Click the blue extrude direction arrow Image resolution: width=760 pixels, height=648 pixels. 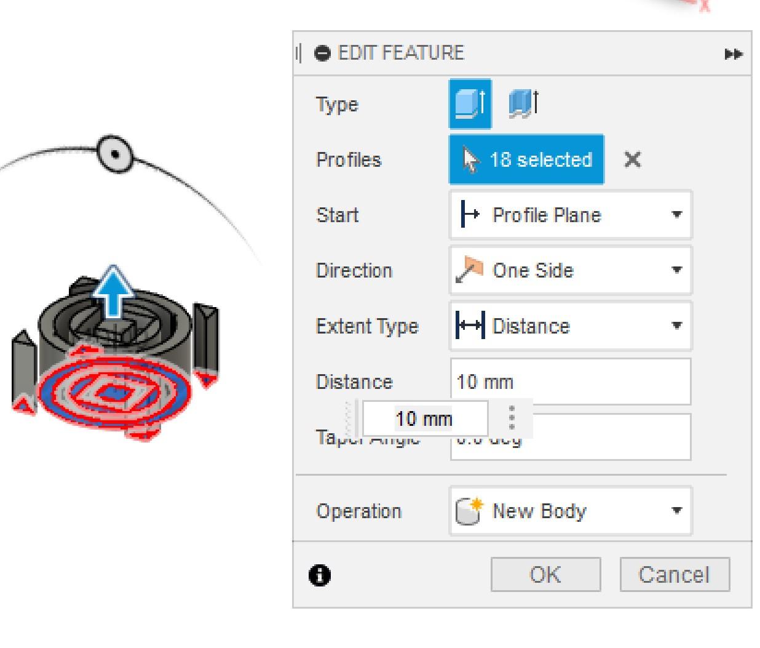[113, 290]
